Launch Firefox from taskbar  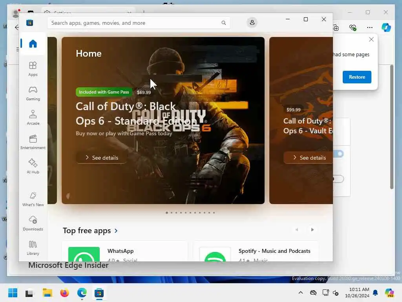(65, 293)
